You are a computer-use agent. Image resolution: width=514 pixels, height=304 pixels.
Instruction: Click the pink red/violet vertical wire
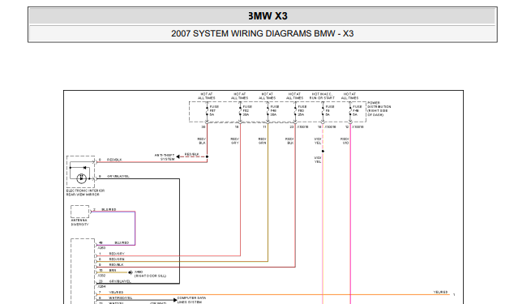(x=350, y=213)
